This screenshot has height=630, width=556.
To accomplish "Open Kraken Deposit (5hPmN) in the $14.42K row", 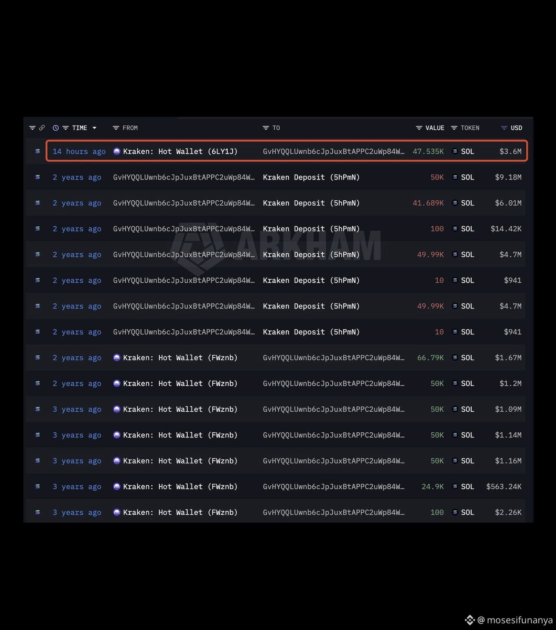I will (x=311, y=228).
